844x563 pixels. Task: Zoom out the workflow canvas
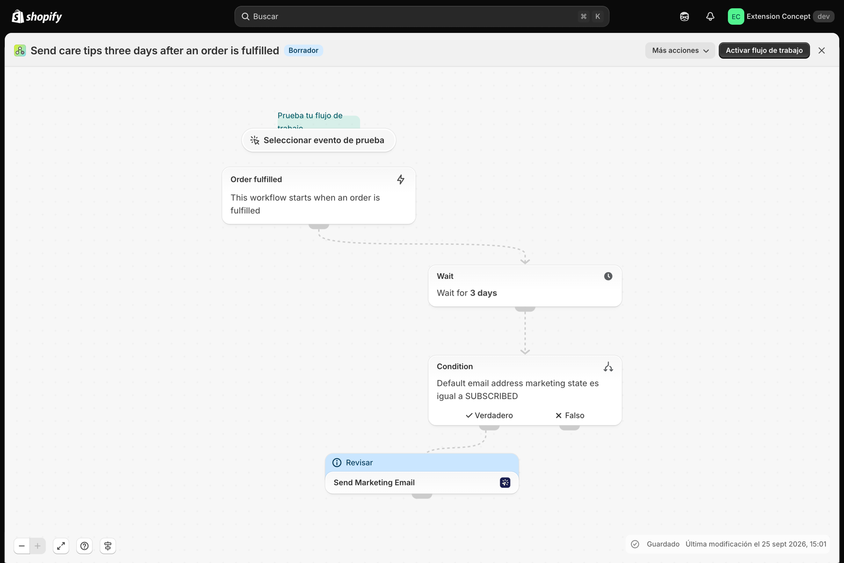click(22, 546)
